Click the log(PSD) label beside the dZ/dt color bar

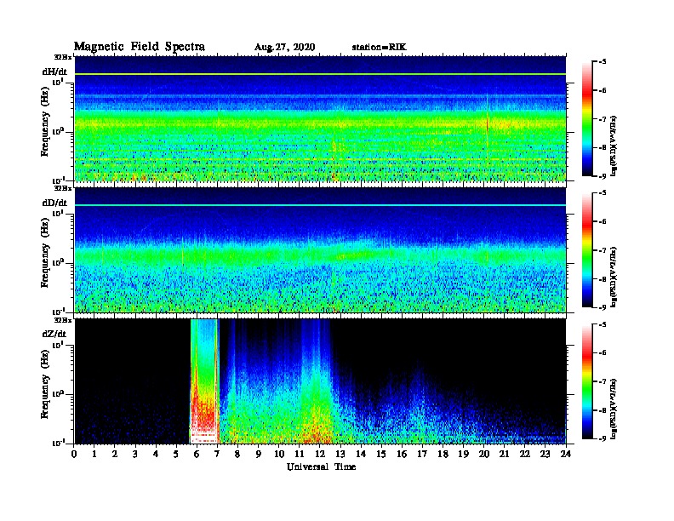[614, 409]
